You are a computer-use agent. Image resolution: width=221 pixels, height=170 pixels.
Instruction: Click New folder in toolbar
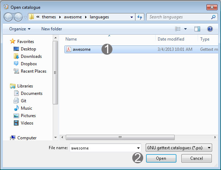pos(52,29)
